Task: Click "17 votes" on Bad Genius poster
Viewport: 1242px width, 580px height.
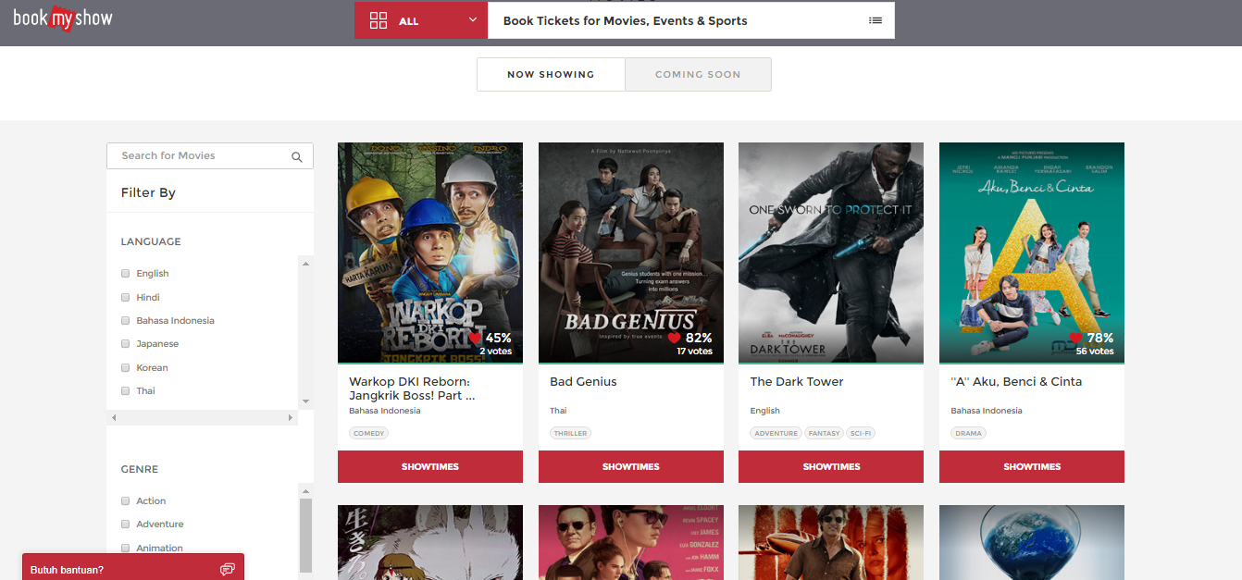Action: pos(694,352)
